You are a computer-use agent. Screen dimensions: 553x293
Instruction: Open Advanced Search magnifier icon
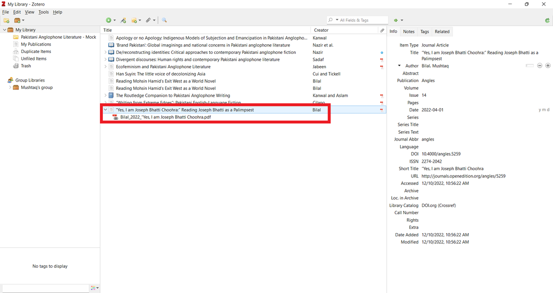164,20
